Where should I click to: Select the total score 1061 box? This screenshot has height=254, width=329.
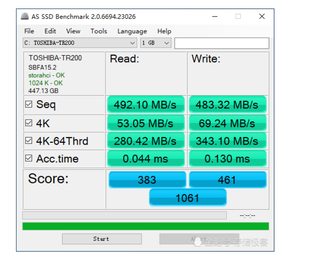[187, 198]
